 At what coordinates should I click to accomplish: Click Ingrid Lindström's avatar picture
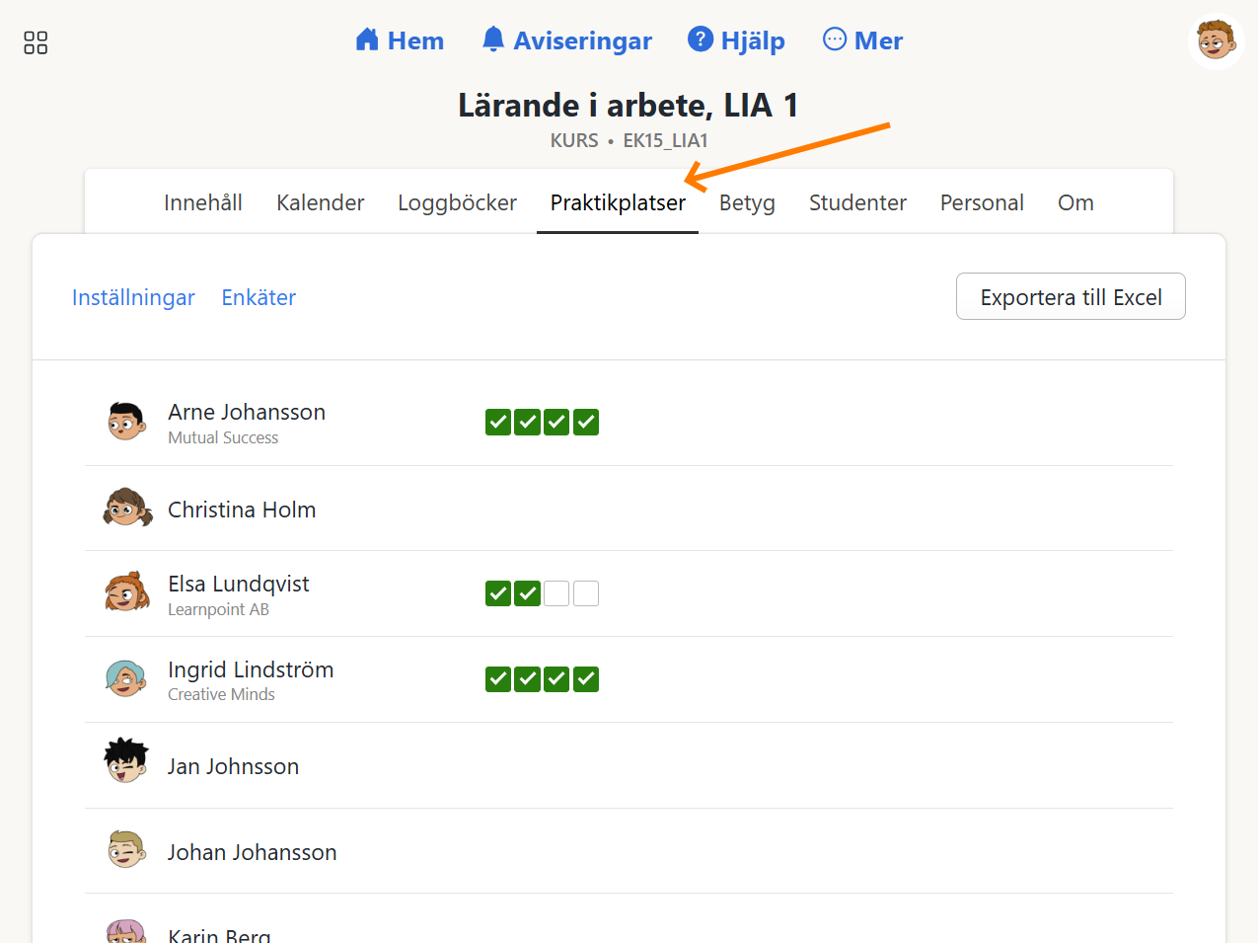(x=126, y=679)
